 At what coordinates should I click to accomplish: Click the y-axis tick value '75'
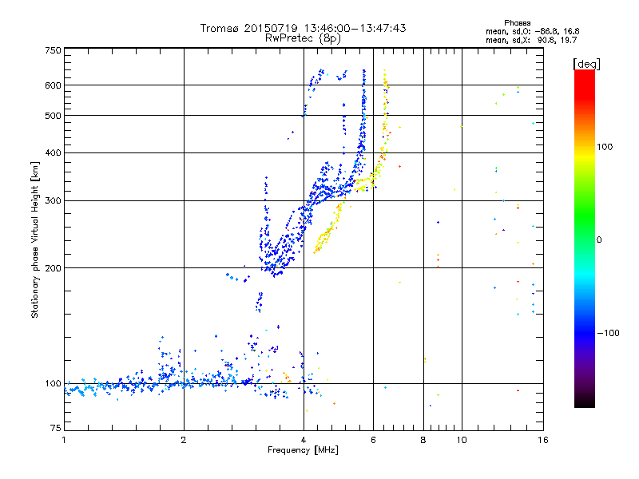[56, 428]
